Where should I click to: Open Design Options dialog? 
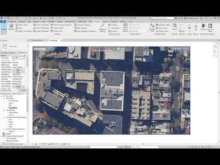click(x=125, y=28)
